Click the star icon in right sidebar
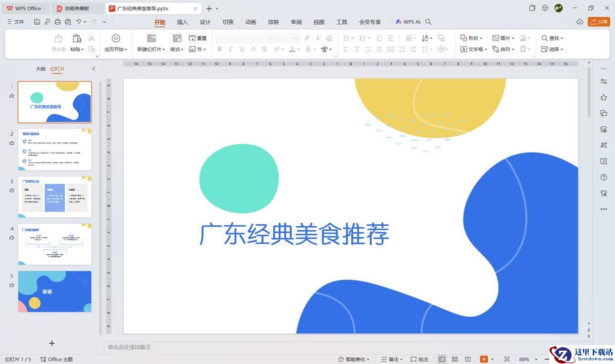This screenshot has width=615, height=364. (x=604, y=97)
